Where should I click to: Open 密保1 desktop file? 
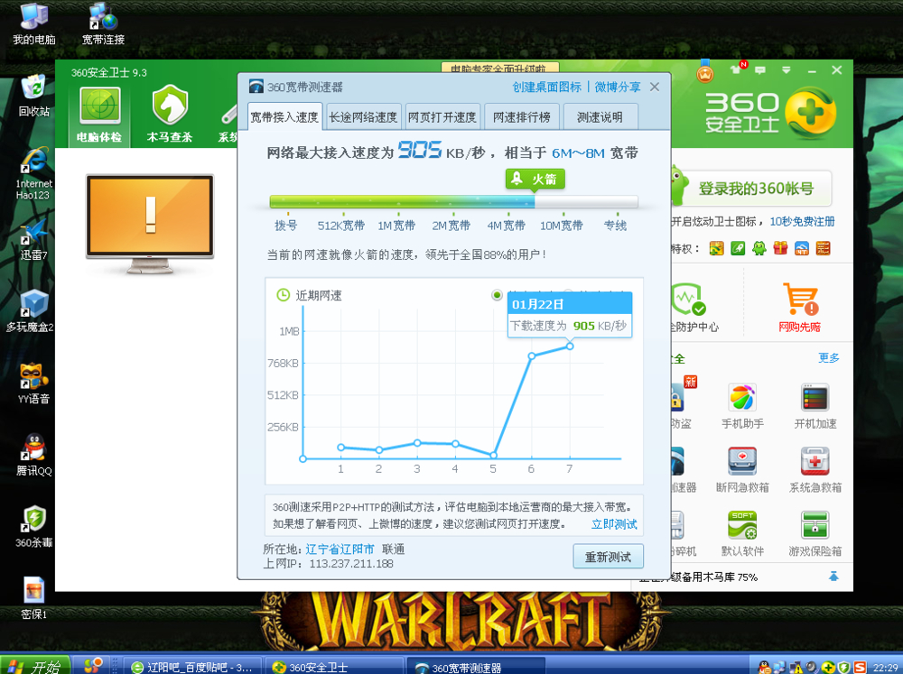pyautogui.click(x=34, y=598)
